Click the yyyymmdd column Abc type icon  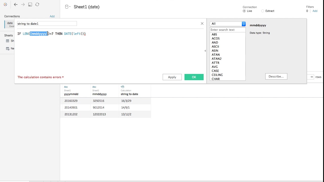66,87
